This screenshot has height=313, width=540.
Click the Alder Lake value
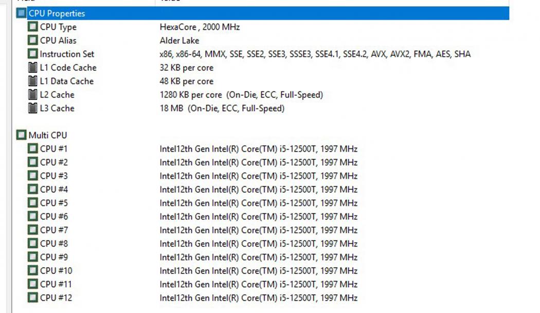click(x=179, y=40)
